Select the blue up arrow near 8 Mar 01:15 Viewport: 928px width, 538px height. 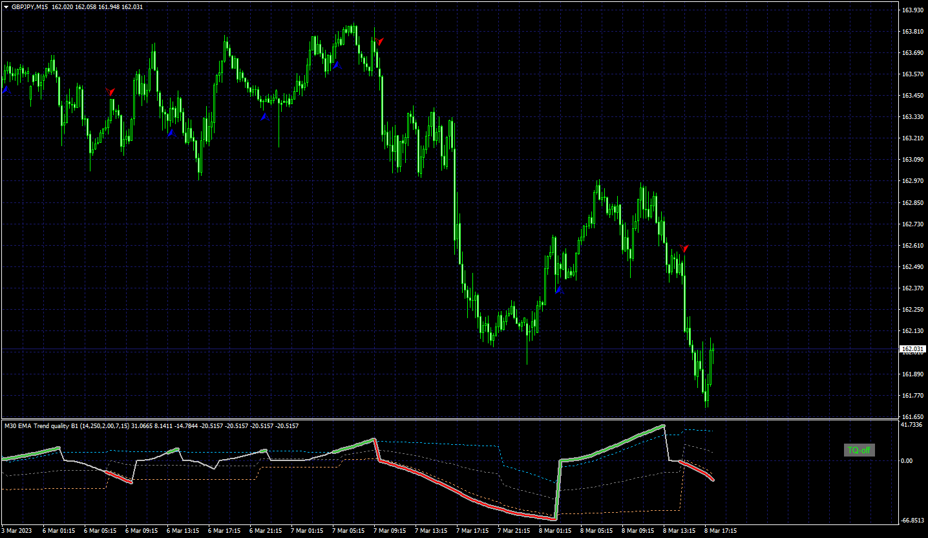tap(560, 291)
